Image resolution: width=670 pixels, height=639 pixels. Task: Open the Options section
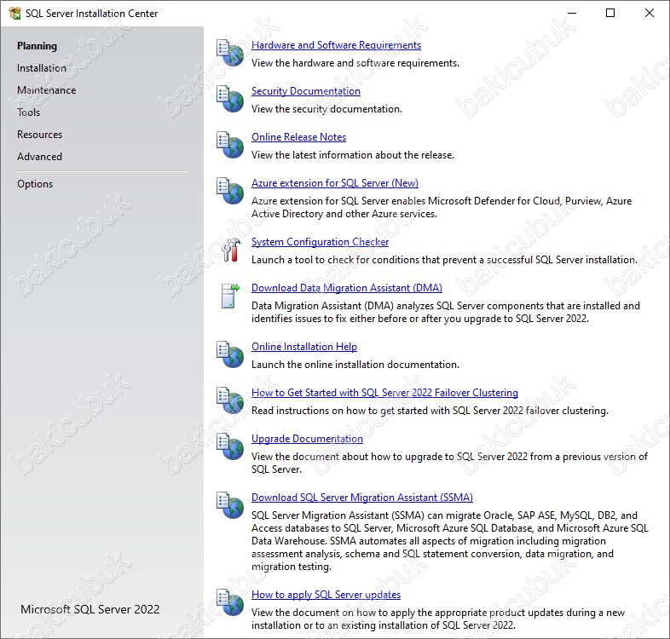tap(35, 184)
